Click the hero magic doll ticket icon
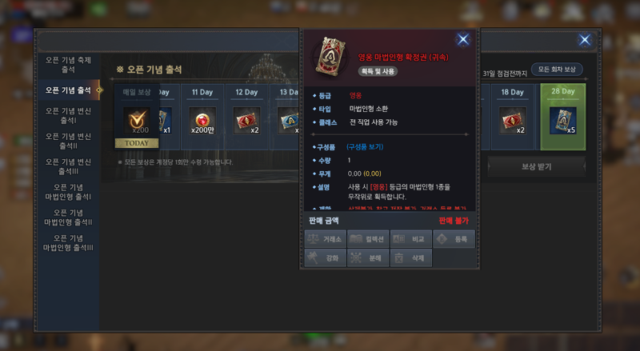 tap(330, 57)
